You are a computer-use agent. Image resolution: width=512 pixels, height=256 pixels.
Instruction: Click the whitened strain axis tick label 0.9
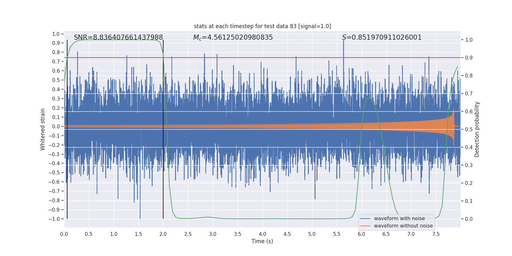tap(56, 43)
